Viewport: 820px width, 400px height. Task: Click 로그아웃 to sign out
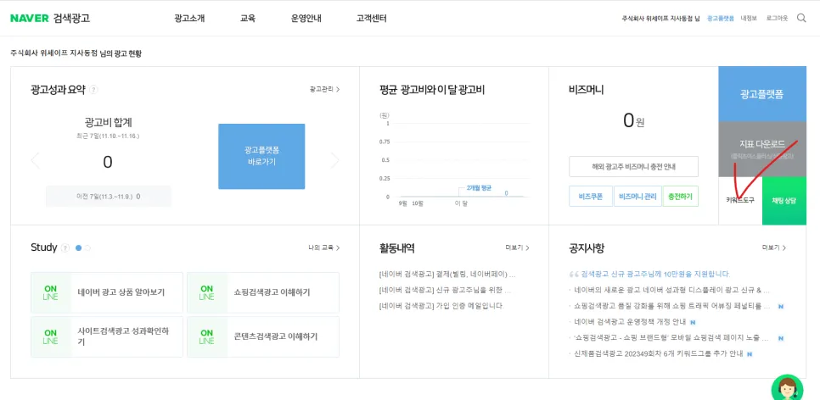pos(777,19)
